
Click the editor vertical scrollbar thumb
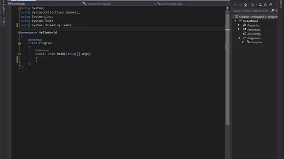(x=228, y=69)
